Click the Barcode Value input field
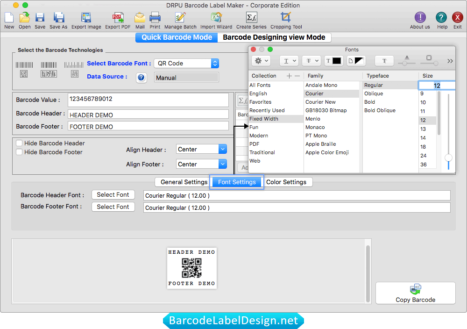The width and height of the screenshot is (467, 329). pyautogui.click(x=148, y=100)
